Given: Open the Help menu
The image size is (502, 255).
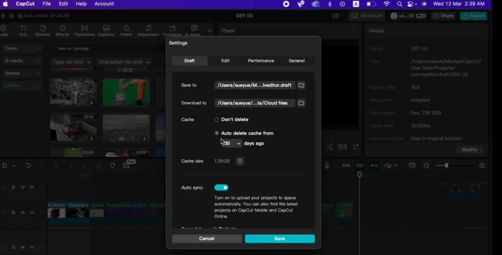Looking at the screenshot, I should pyautogui.click(x=81, y=4).
